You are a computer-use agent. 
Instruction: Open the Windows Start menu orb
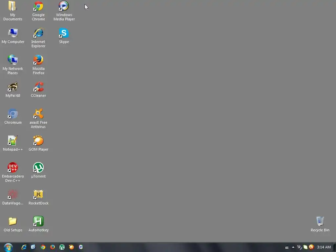pyautogui.click(x=8, y=247)
